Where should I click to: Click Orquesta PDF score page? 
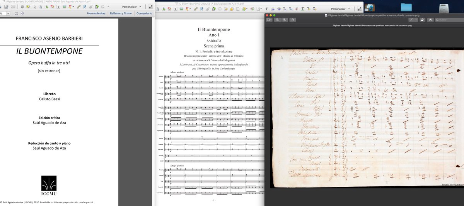click(x=209, y=112)
